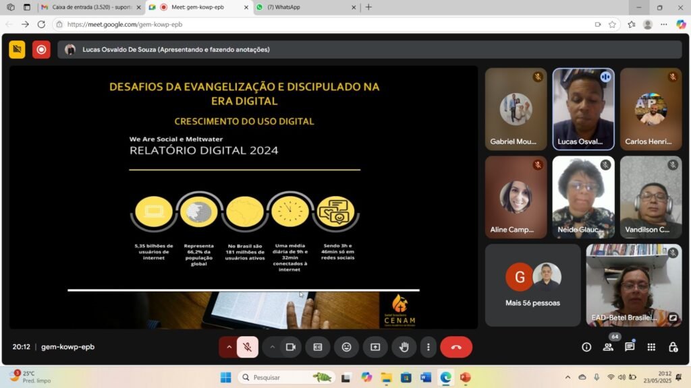Add this page to favorites star
Screen dimensions: 691x388
pyautogui.click(x=612, y=25)
